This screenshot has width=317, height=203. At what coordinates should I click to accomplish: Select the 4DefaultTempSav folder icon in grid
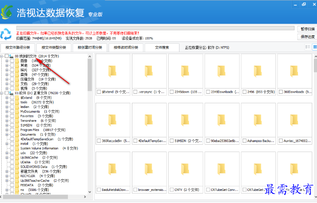click(149, 120)
